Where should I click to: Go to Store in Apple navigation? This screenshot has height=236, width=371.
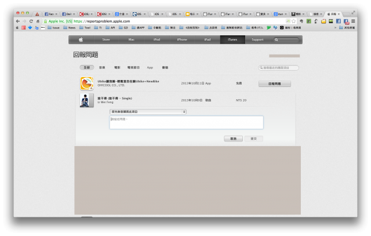click(106, 39)
